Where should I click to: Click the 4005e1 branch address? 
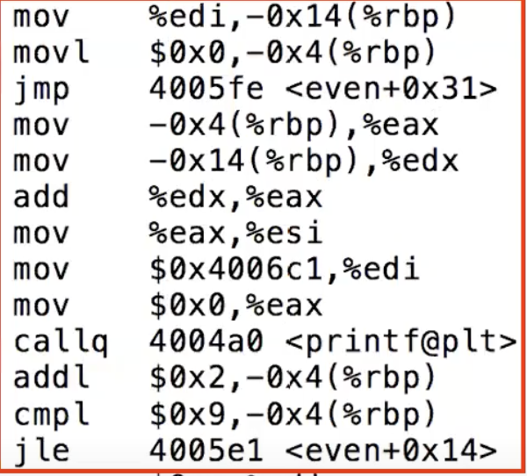[x=206, y=451]
